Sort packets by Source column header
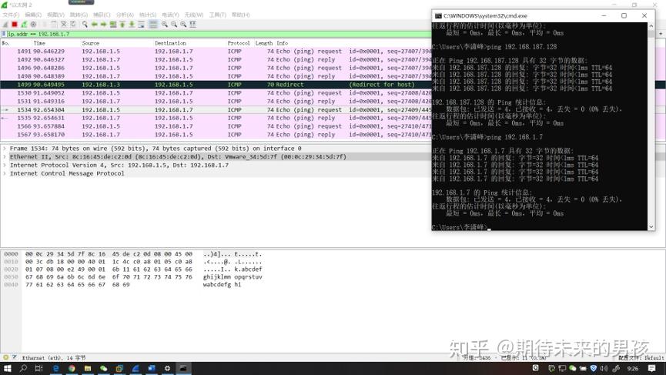 (91, 43)
